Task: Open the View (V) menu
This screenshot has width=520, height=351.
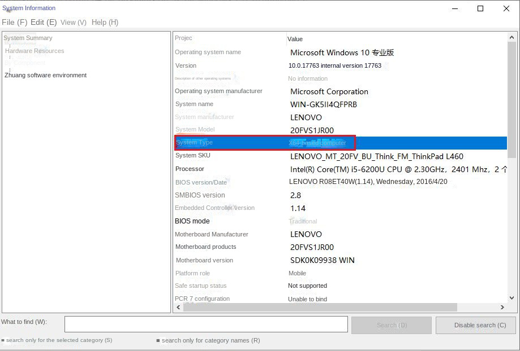Action: (x=73, y=22)
